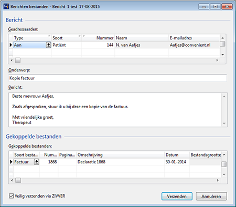Close the Berichten bestanden window
236x207 pixels.
[x=227, y=7]
